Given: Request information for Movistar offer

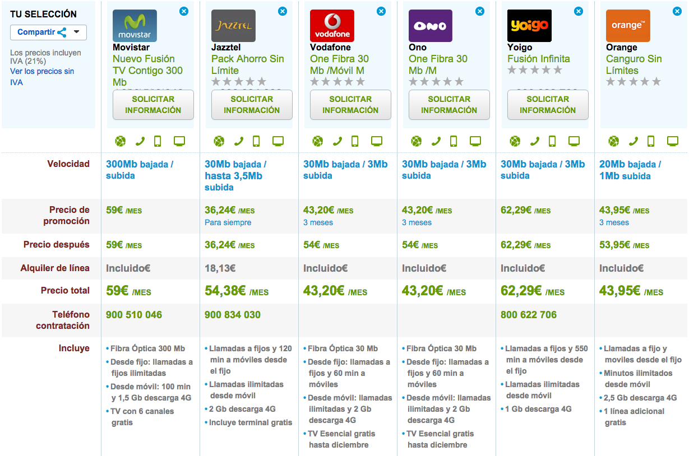Looking at the screenshot, I should coord(153,105).
